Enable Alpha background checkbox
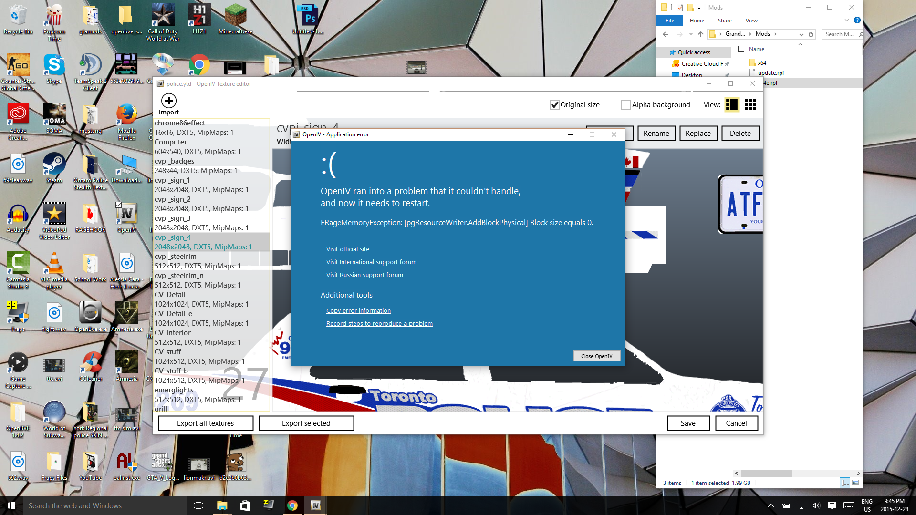Image resolution: width=916 pixels, height=515 pixels. (626, 105)
